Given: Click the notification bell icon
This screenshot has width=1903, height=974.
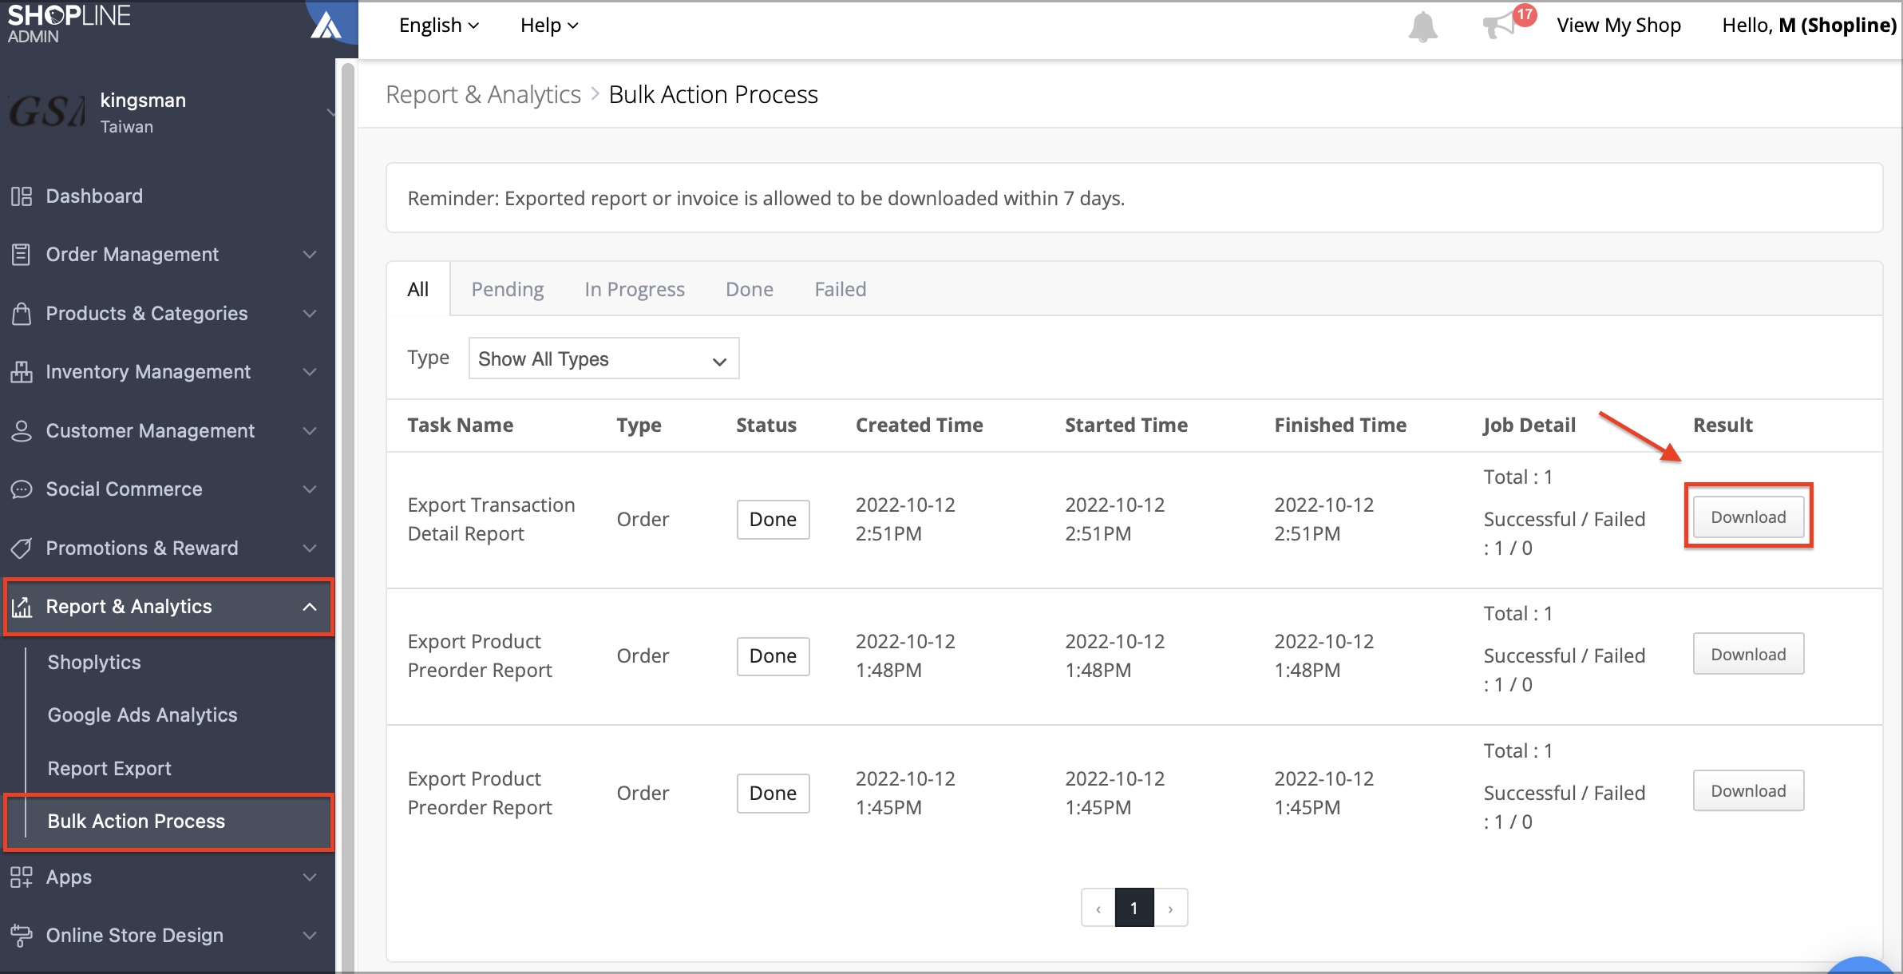Looking at the screenshot, I should 1422,26.
